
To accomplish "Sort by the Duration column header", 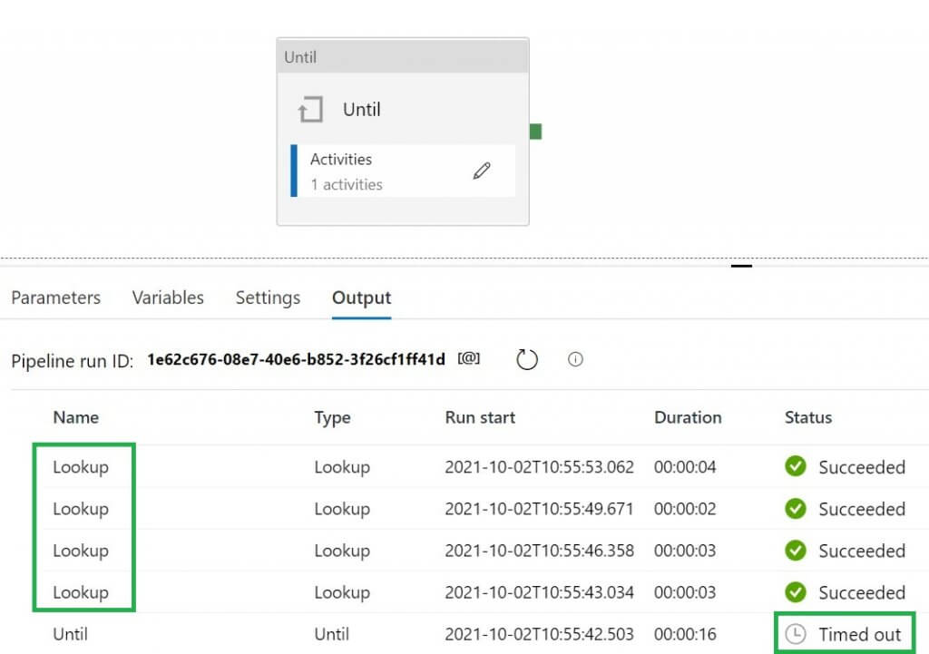I will click(688, 417).
